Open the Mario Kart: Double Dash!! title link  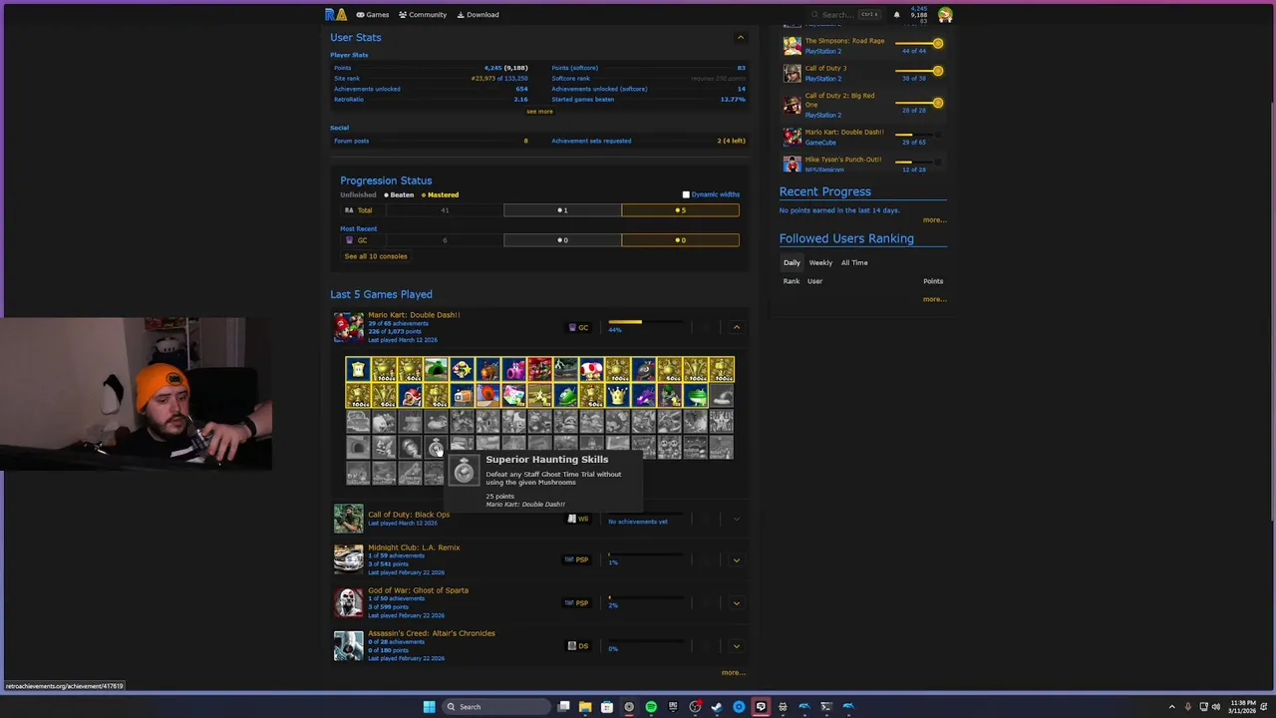point(414,315)
